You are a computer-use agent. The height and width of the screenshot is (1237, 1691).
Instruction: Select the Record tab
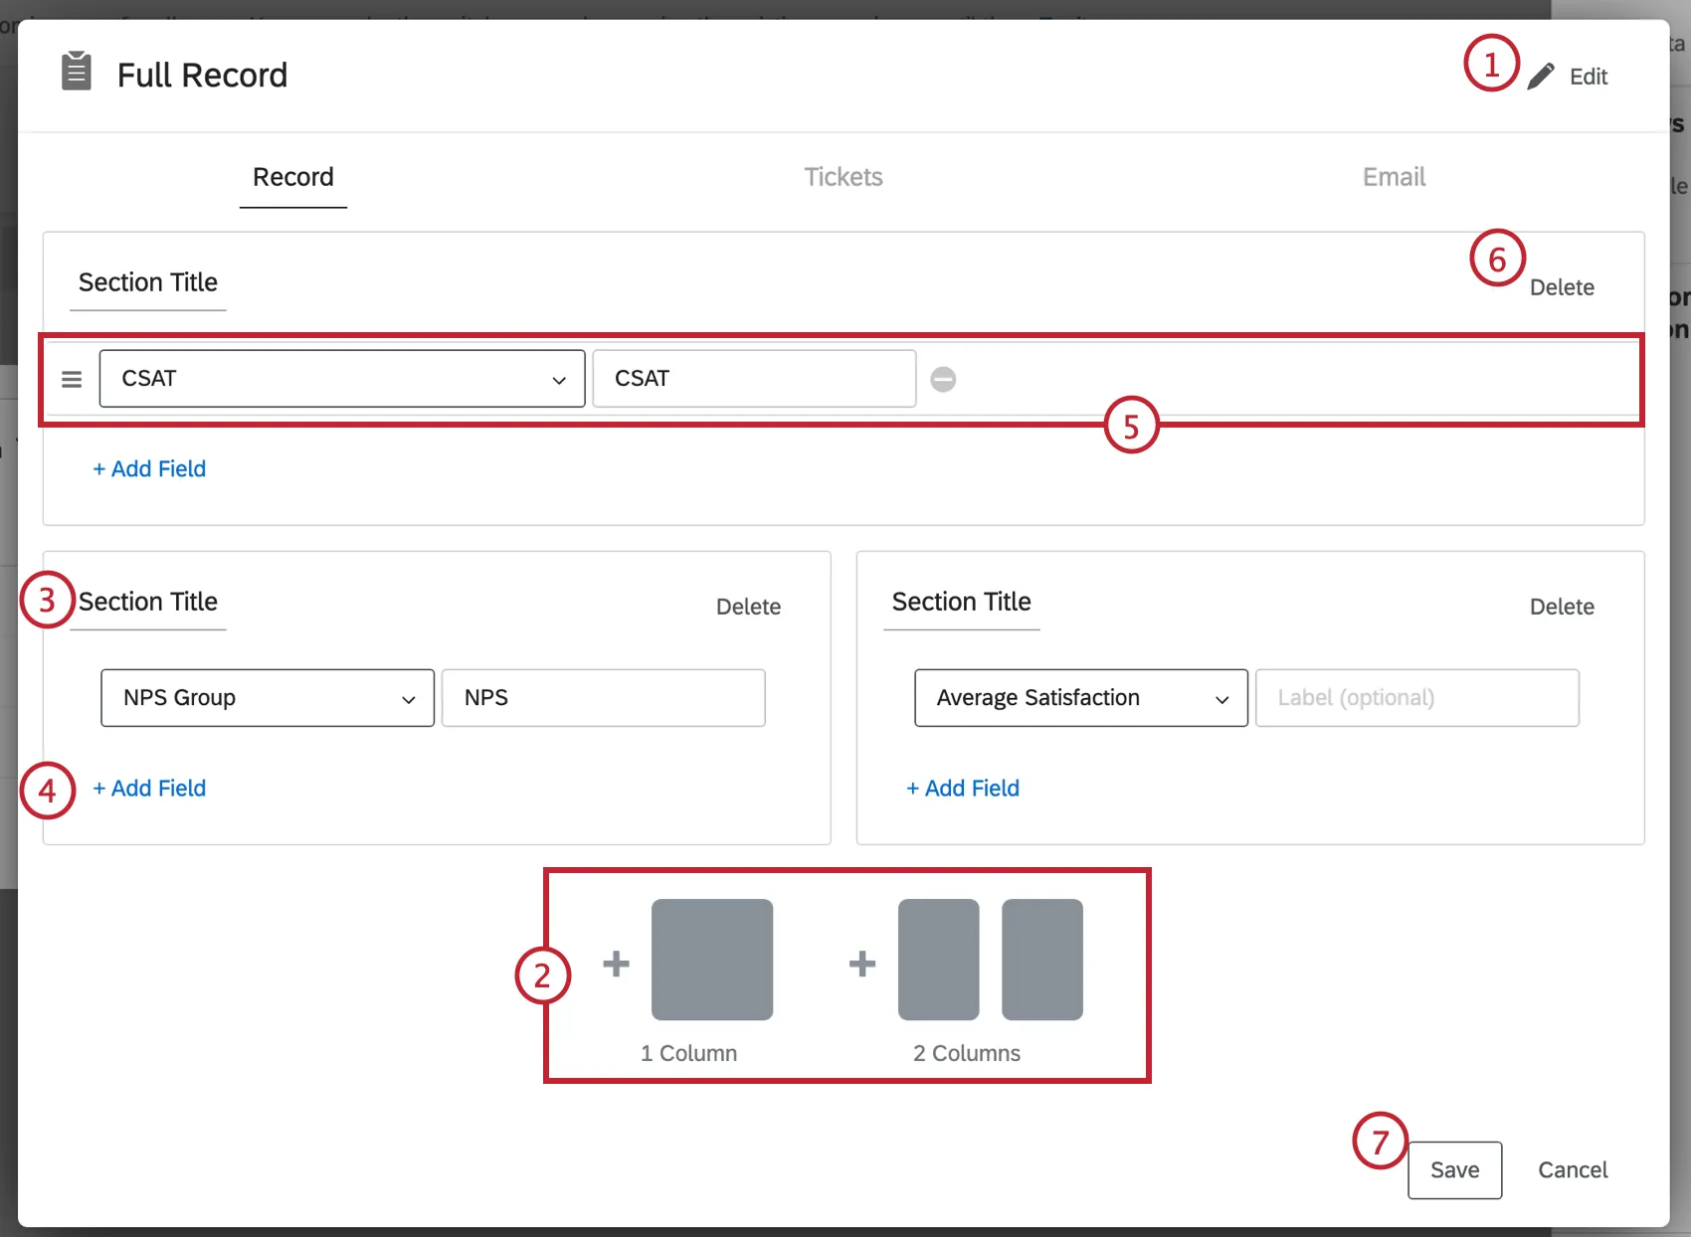293,177
